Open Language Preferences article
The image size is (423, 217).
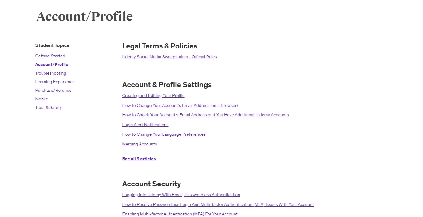pos(164,134)
